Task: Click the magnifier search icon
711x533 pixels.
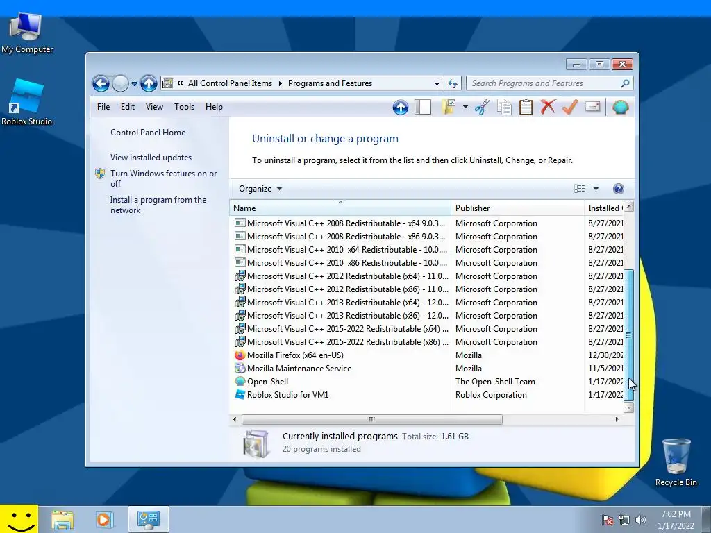Action: pos(626,83)
